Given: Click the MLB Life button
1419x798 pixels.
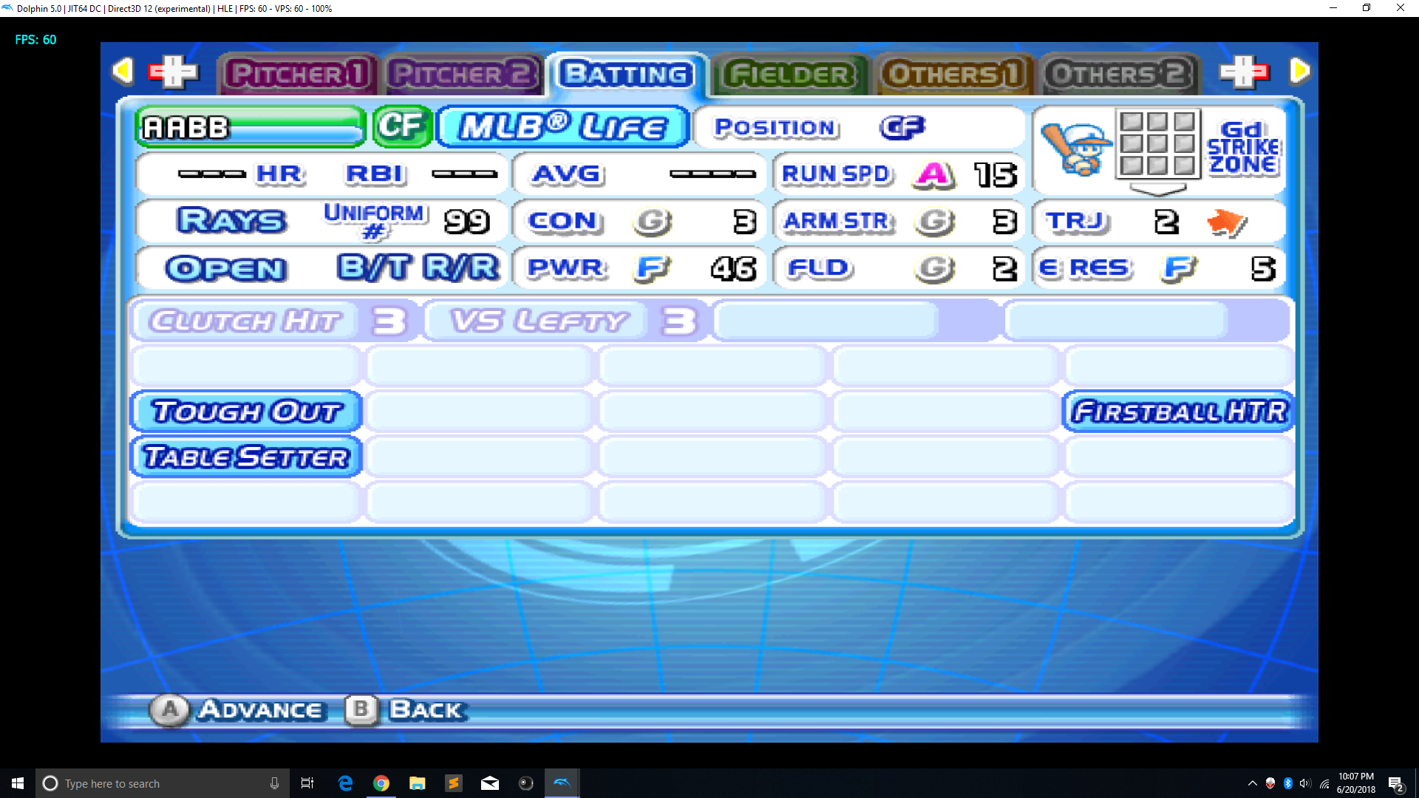Looking at the screenshot, I should click(x=563, y=127).
